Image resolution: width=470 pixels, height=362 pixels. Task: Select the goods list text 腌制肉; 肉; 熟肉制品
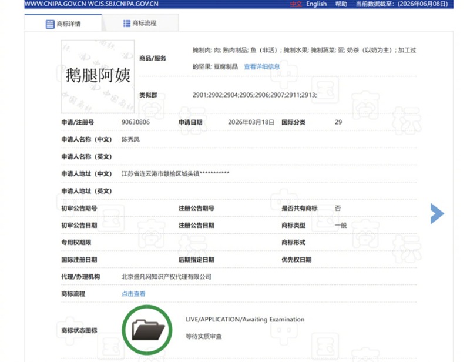pos(220,50)
